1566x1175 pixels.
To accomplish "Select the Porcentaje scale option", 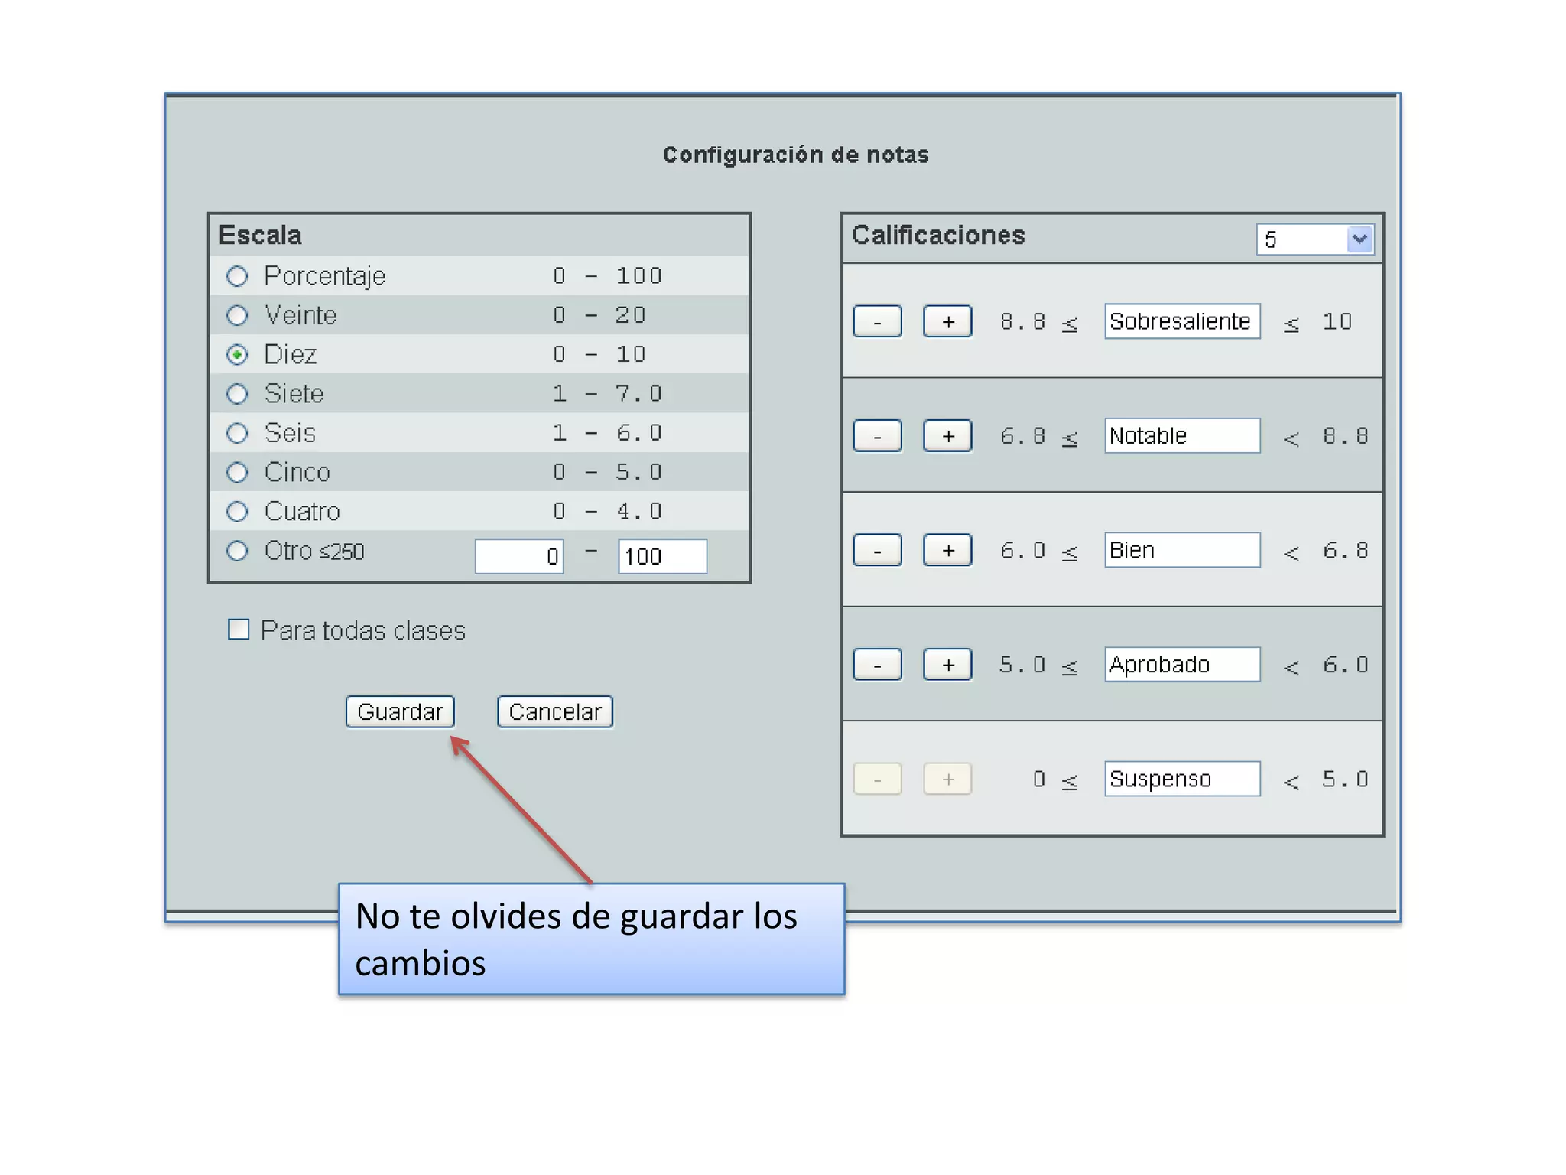I will pyautogui.click(x=238, y=276).
